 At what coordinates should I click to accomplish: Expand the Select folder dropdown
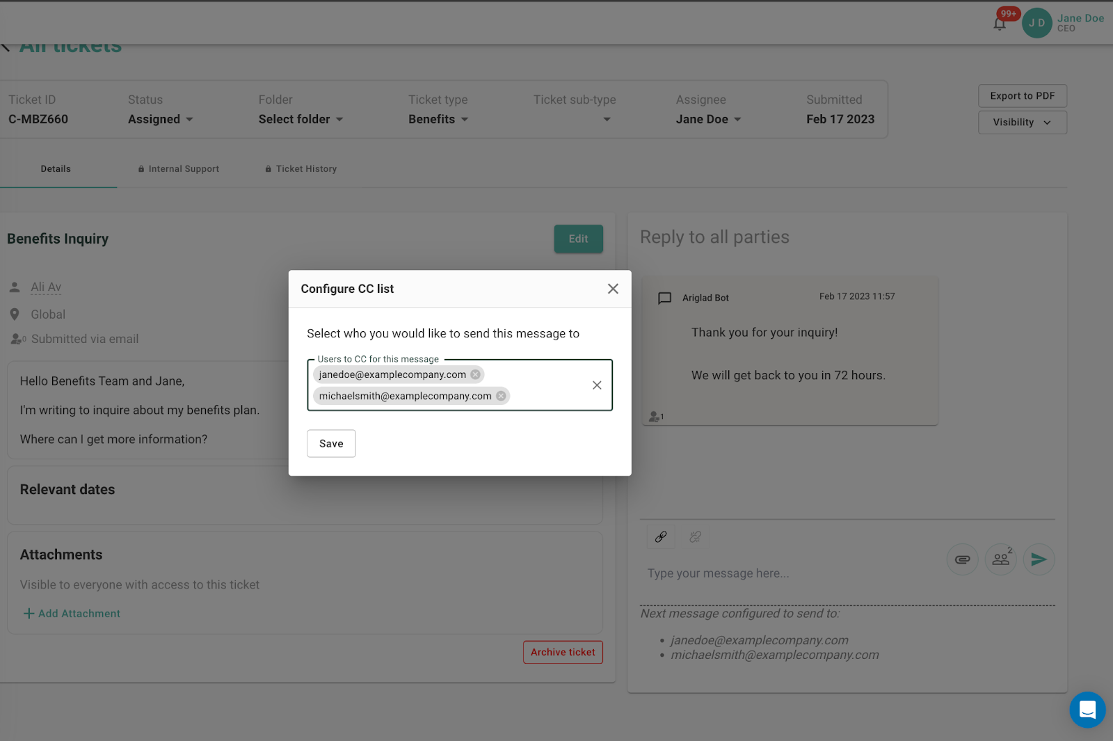301,120
